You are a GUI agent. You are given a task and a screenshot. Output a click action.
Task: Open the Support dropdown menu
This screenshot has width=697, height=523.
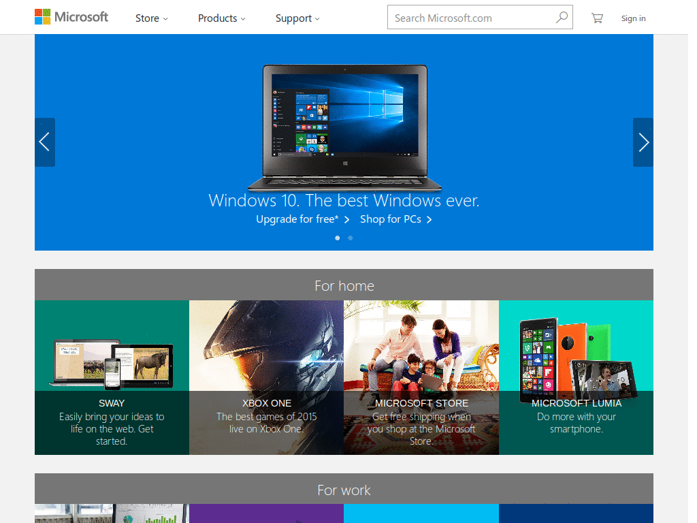pos(297,18)
